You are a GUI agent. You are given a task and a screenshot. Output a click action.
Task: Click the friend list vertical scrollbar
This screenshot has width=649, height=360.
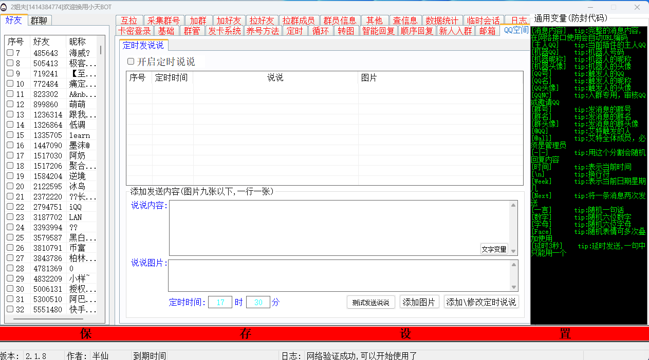[x=101, y=50]
